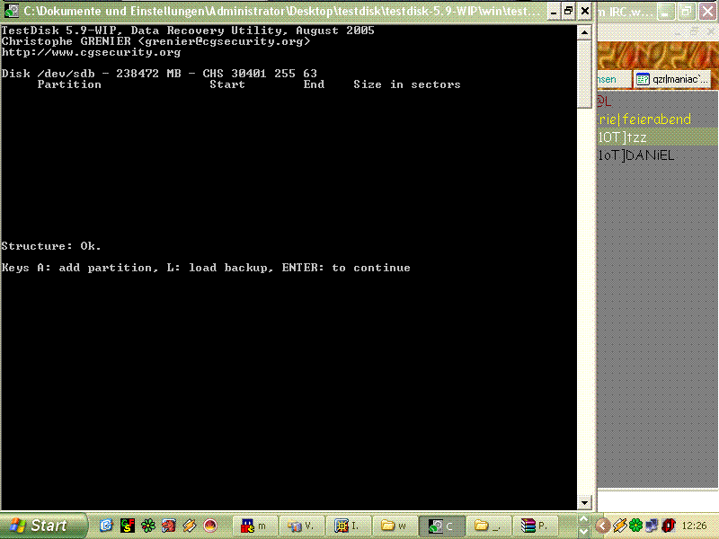This screenshot has width=719, height=539.
Task: Activate the TestDisk console taskbar button C
Action: coord(442,526)
